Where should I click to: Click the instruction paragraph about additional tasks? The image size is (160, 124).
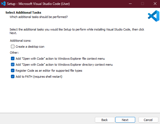point(77,31)
